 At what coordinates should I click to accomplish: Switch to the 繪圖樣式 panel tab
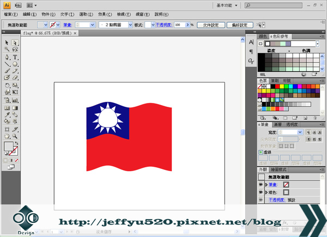coord(278,169)
